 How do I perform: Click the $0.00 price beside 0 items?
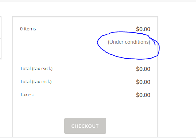pos(143,29)
